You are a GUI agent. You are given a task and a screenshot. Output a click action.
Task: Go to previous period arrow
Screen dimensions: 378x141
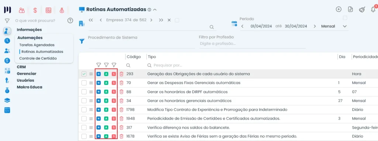pyautogui.click(x=243, y=26)
